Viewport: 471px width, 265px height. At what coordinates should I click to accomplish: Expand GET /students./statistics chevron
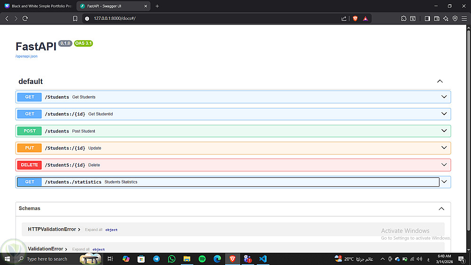tap(444, 182)
